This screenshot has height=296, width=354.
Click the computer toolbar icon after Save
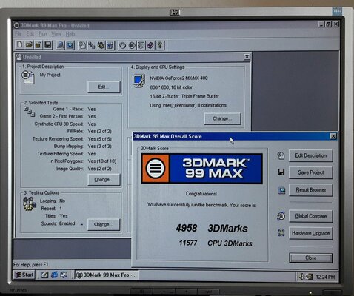pos(61,45)
